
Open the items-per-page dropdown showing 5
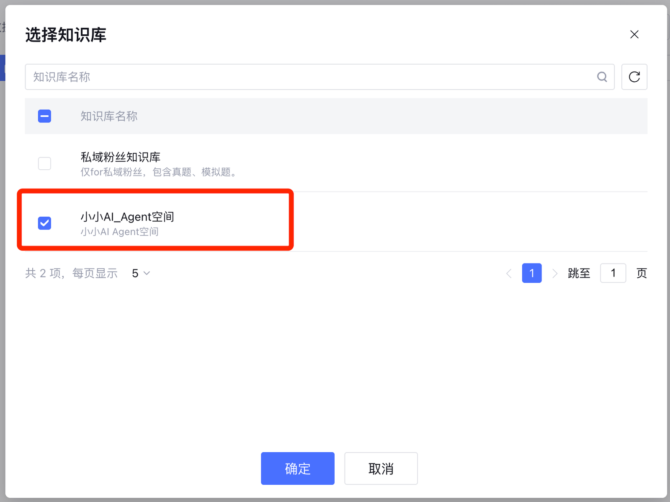(141, 273)
